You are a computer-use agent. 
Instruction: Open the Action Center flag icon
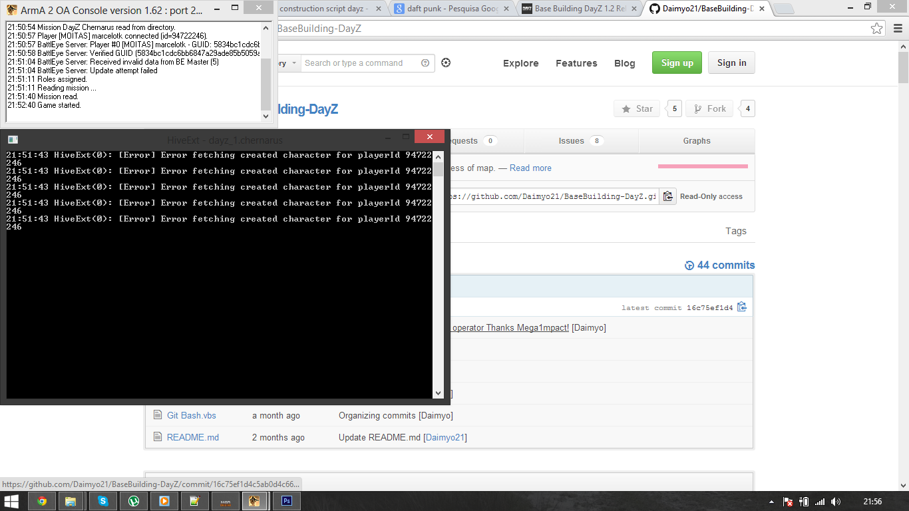click(788, 502)
